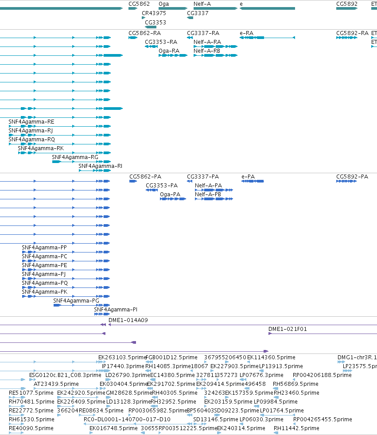Select transcript SNF4Agamma-RI
Screen dimensions: 377x435
(x=100, y=166)
